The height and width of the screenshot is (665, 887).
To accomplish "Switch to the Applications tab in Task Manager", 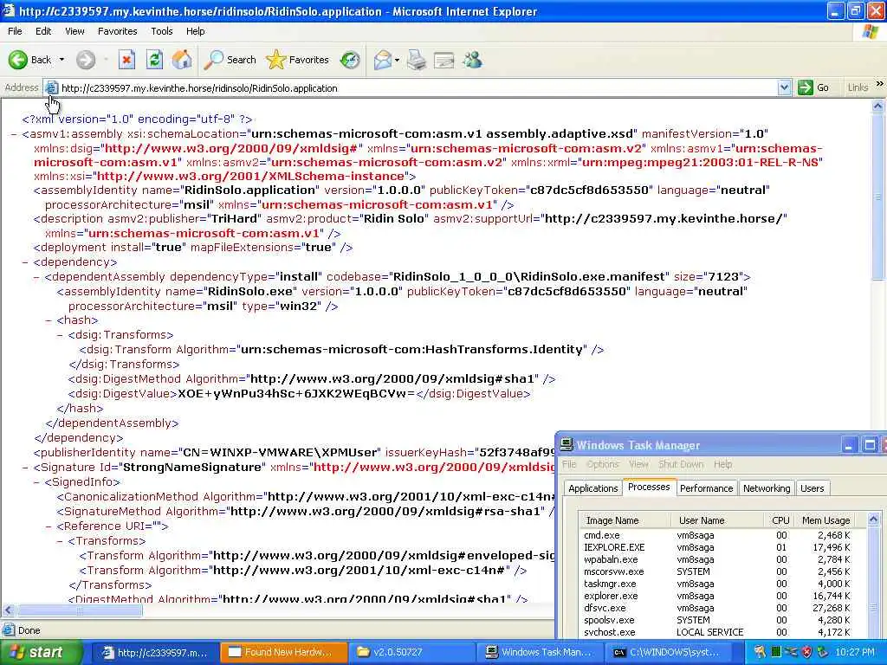I will 592,488.
